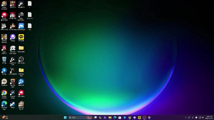214x120 pixels.
Task: Open the Windows Start menu
Action: [65, 117]
